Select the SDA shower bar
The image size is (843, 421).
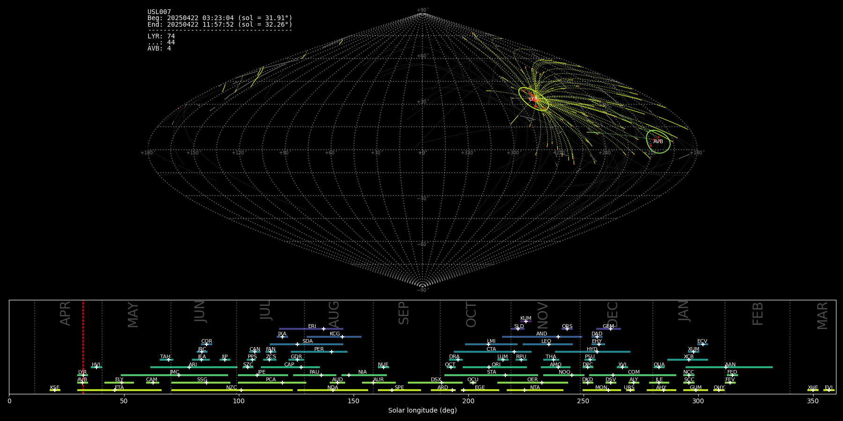click(306, 344)
